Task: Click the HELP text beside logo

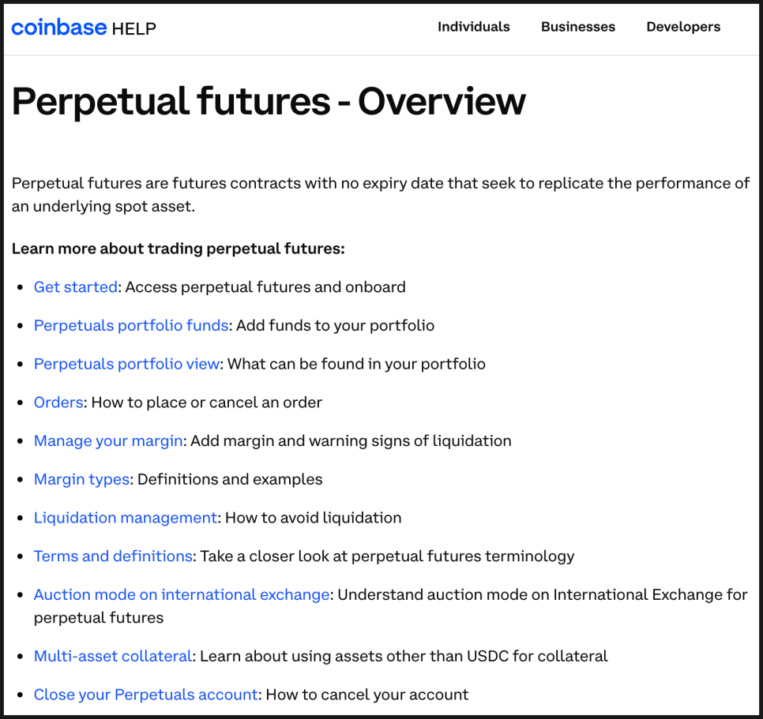Action: [x=133, y=28]
